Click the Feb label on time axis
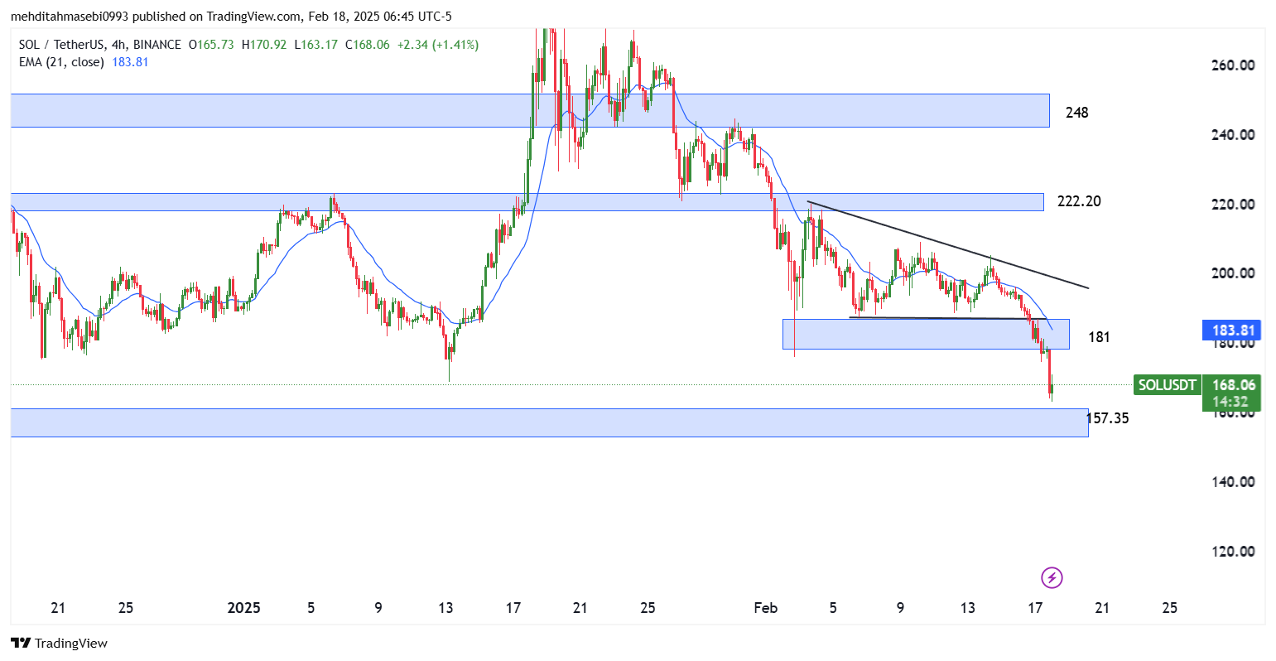This screenshot has width=1276, height=661. [x=766, y=608]
